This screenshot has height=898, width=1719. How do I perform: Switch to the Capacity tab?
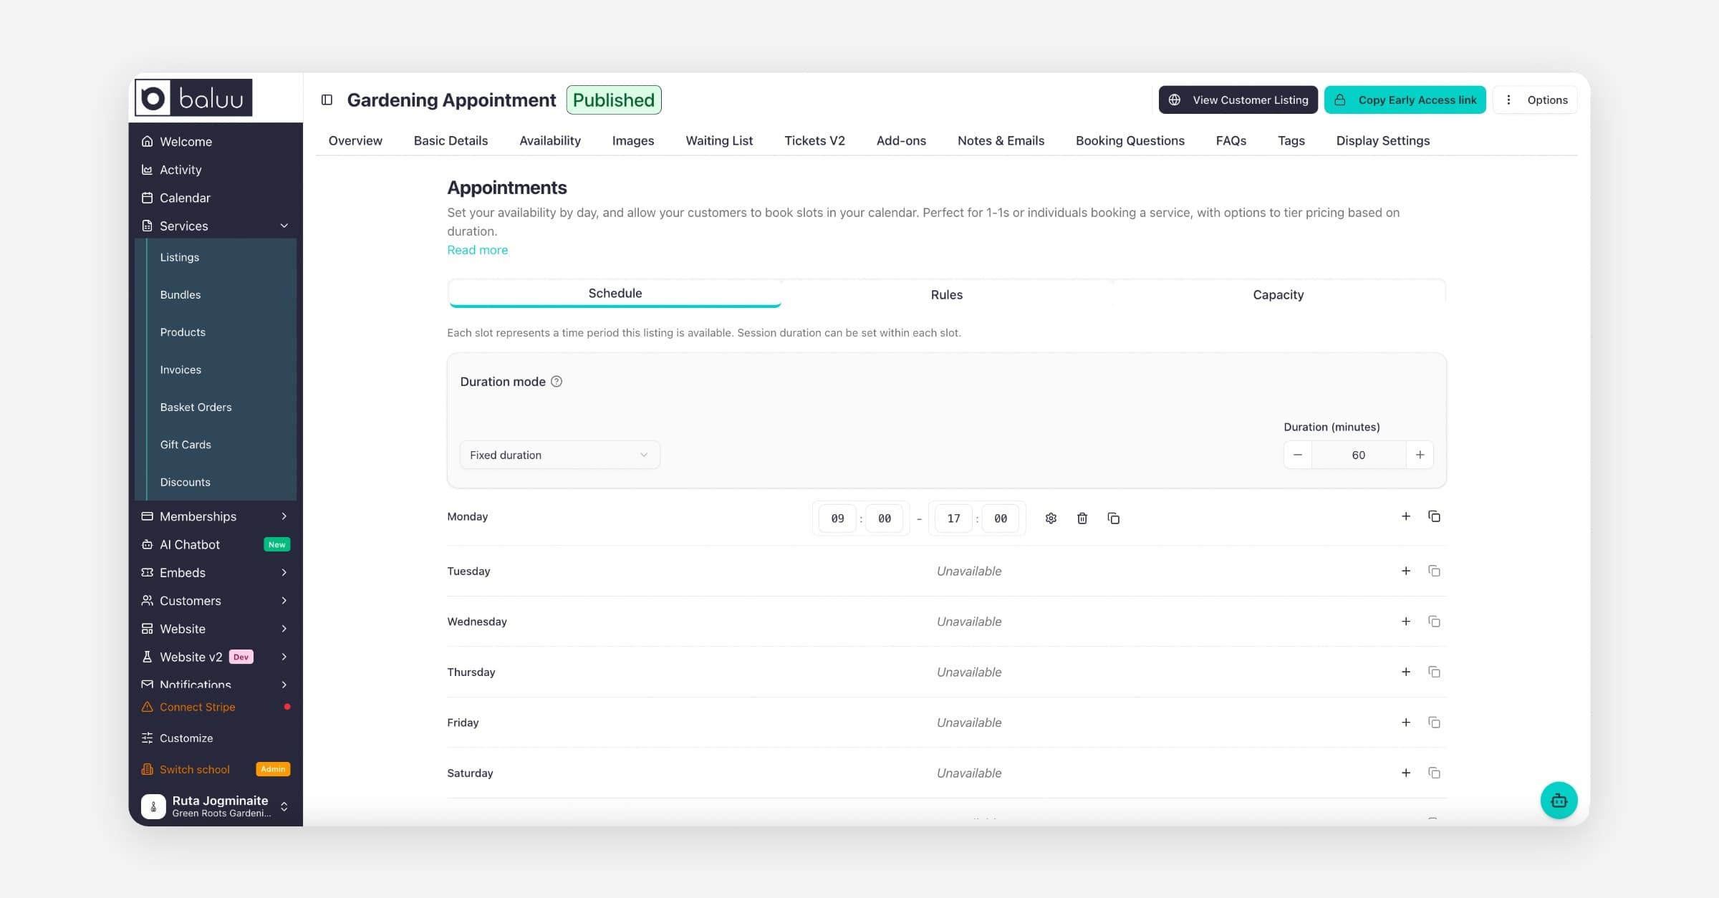(1278, 294)
